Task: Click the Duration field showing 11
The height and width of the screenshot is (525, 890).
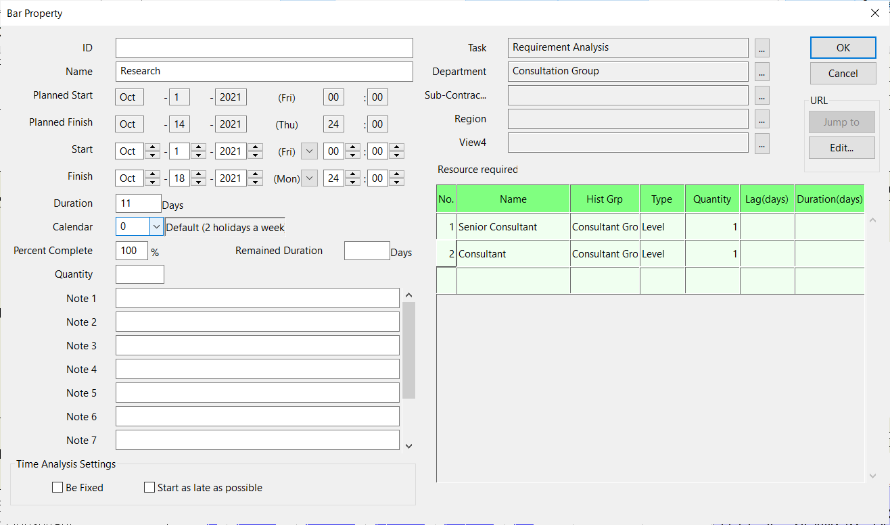Action: click(x=138, y=203)
